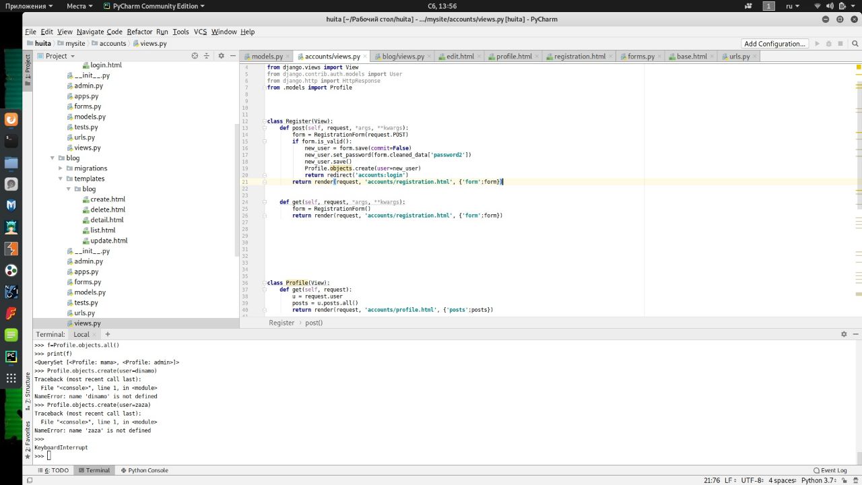Open the File menu

[x=30, y=32]
